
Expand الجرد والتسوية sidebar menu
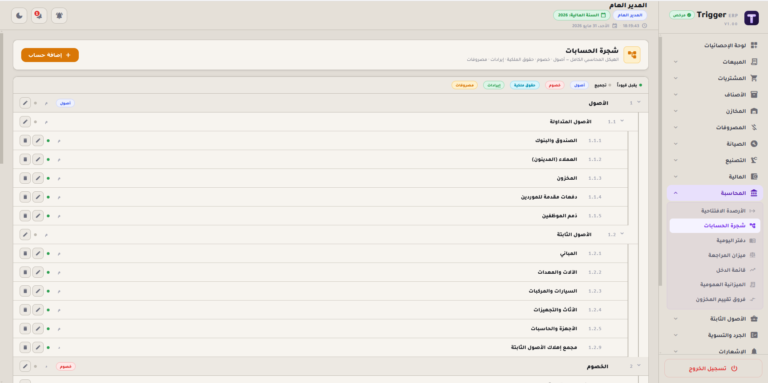(715, 335)
